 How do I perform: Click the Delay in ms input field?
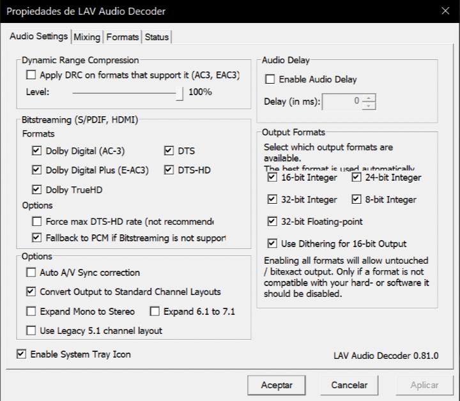pyautogui.click(x=342, y=101)
